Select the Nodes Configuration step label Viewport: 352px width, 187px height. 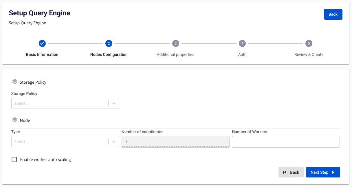[109, 54]
